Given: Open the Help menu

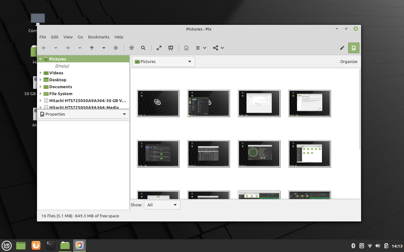Looking at the screenshot, I should 119,37.
